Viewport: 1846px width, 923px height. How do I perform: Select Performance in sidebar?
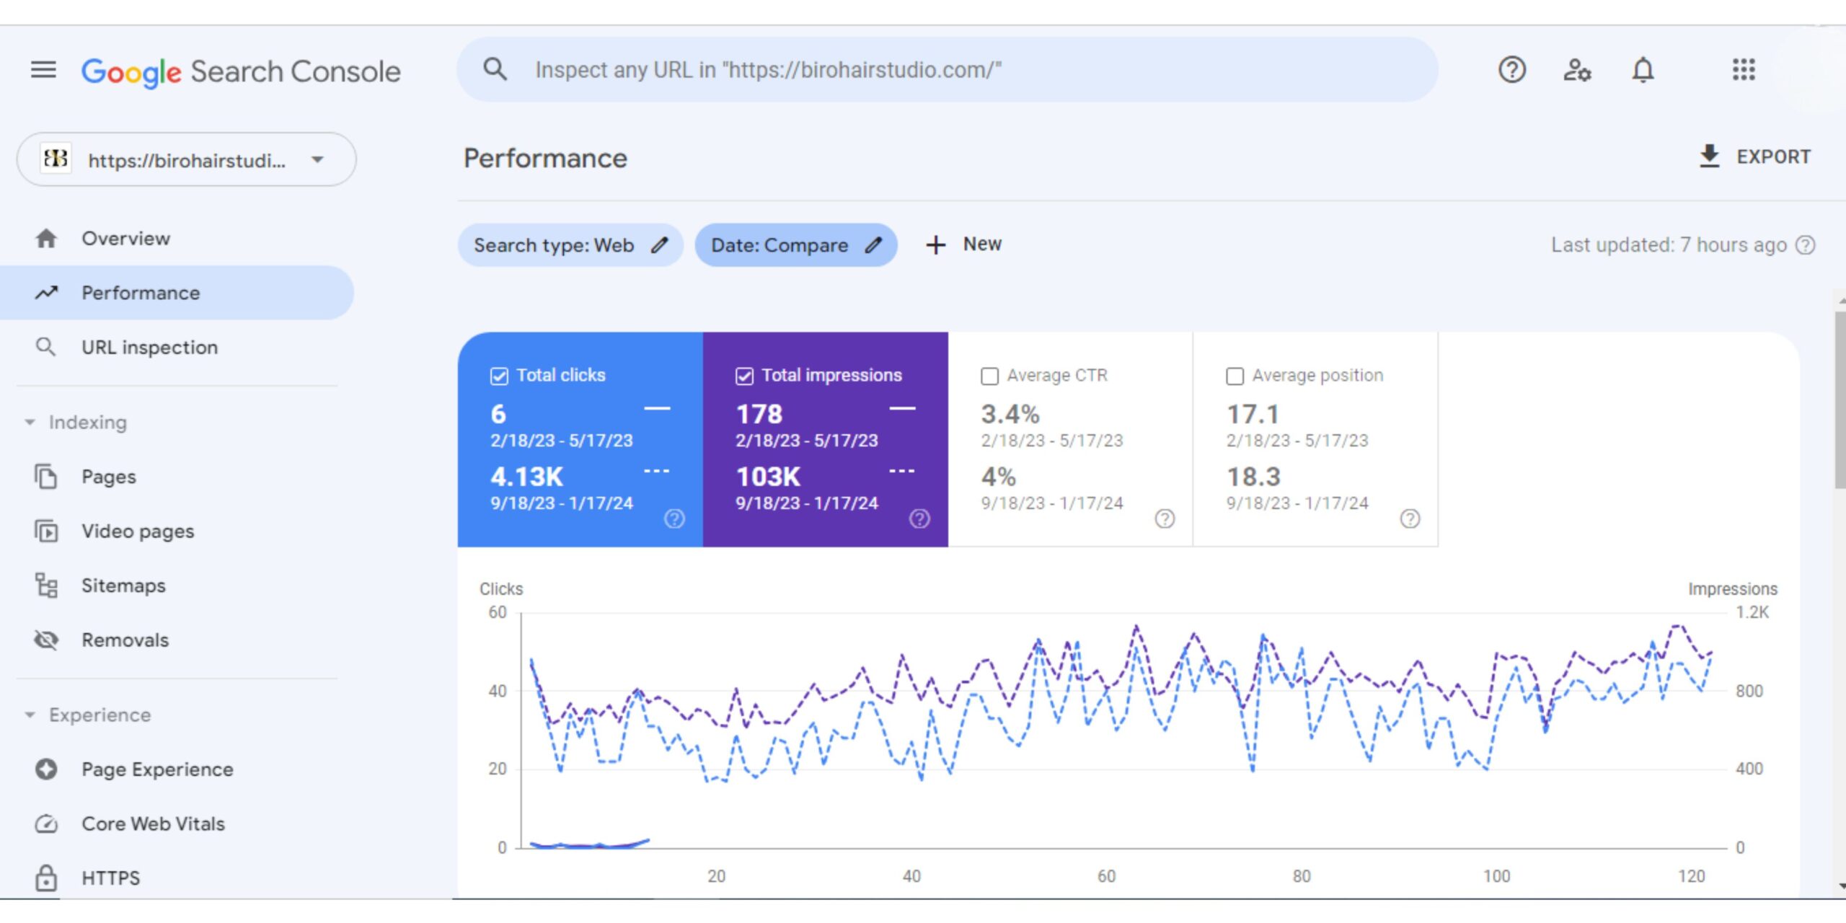(x=177, y=293)
